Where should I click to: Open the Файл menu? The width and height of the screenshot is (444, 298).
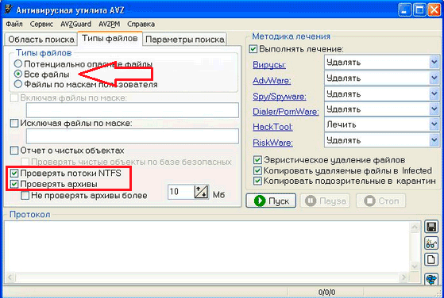(14, 25)
